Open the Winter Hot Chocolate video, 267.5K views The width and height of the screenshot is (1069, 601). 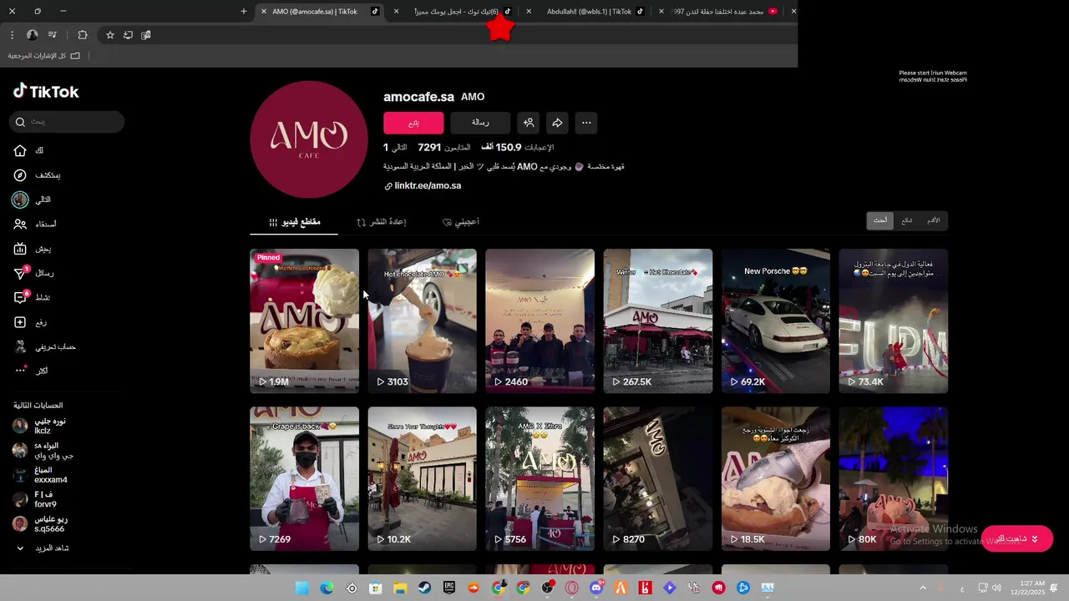click(x=658, y=321)
